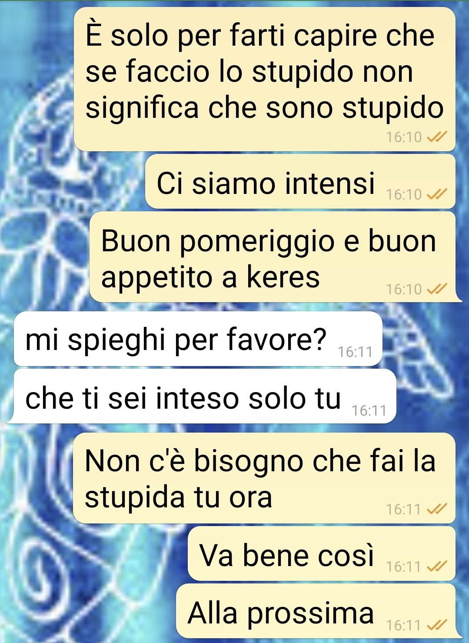469x643 pixels.
Task: Tap message 'Non c'è bisogno che fai la stupida'
Action: point(264,478)
